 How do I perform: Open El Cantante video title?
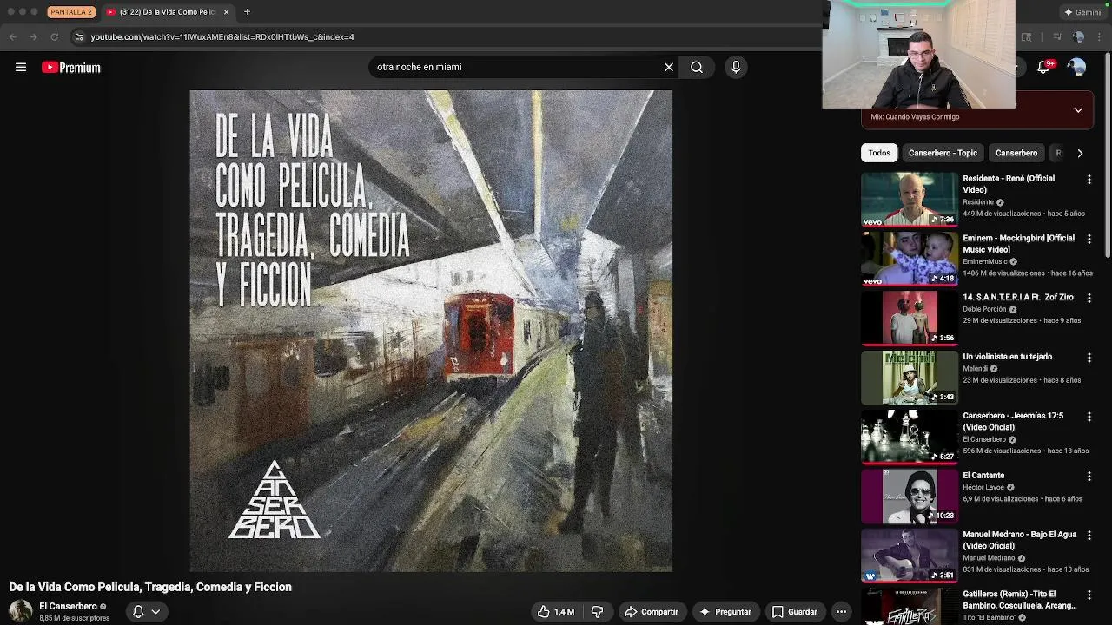[x=983, y=476]
